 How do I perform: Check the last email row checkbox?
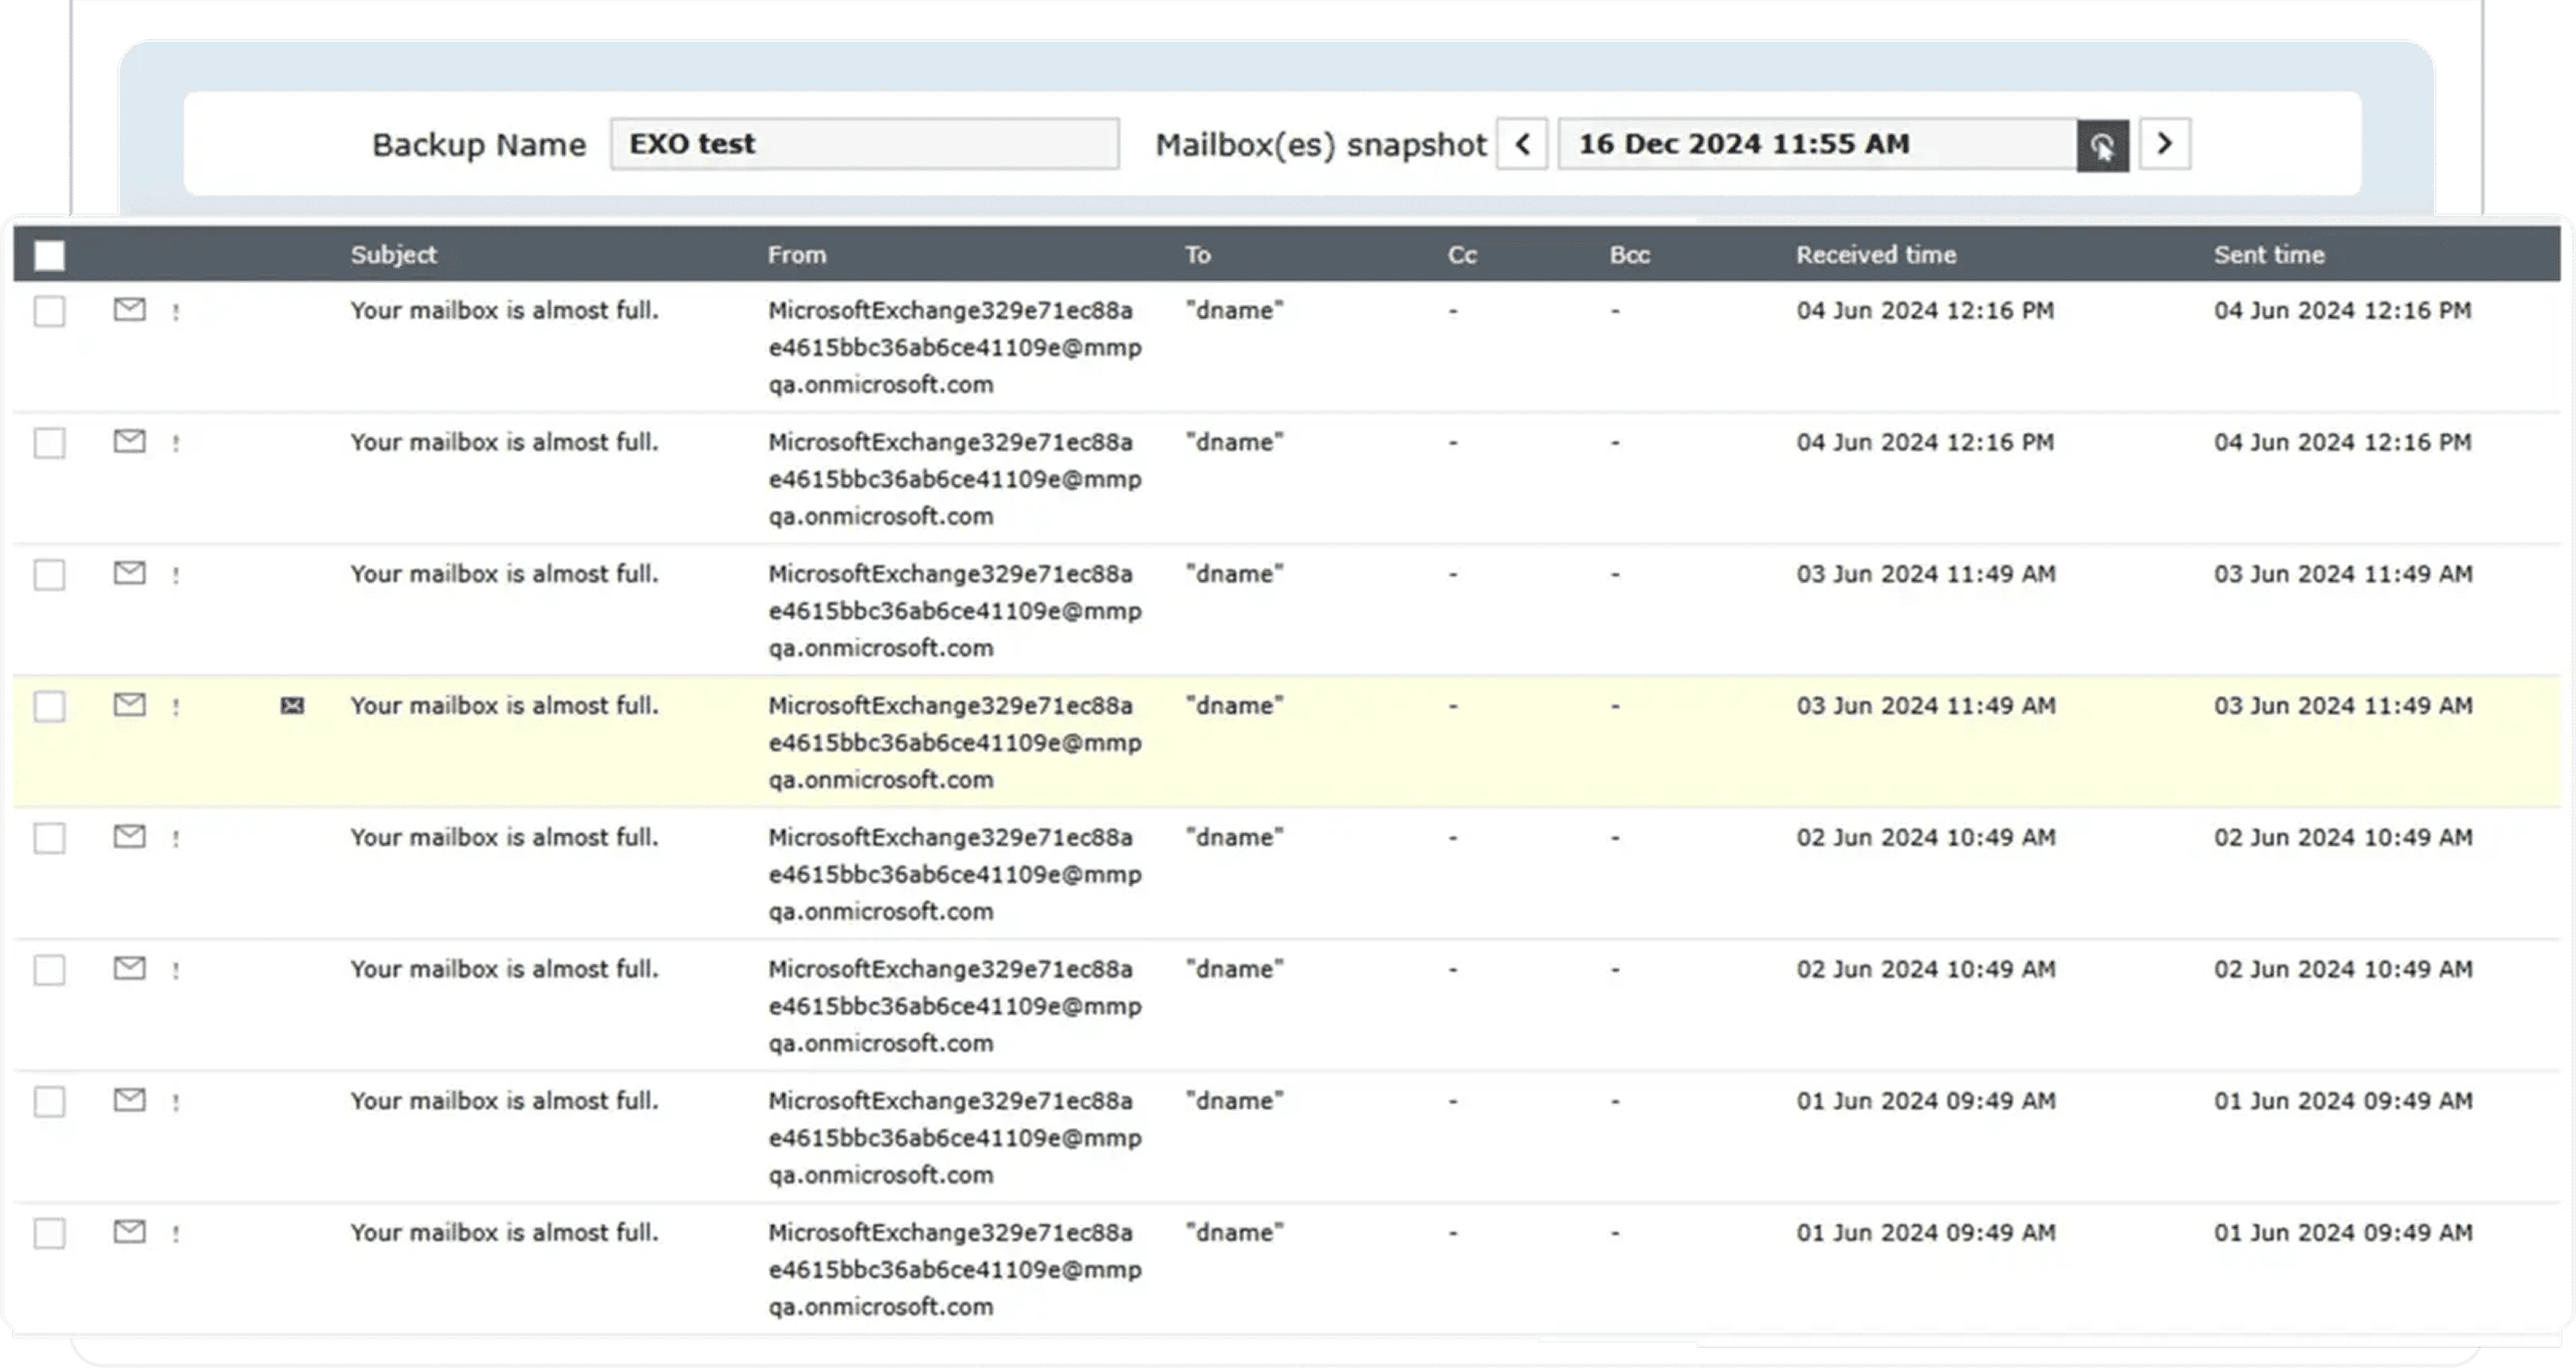coord(49,1233)
